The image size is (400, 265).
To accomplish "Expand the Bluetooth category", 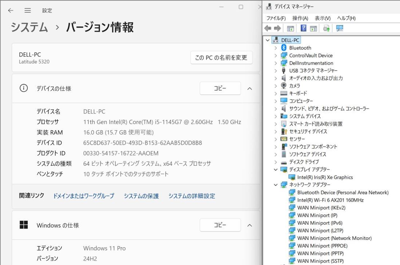I will [x=276, y=48].
